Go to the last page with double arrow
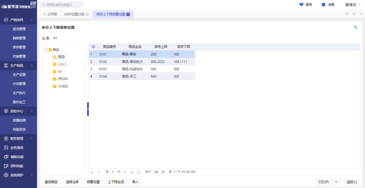The image size is (365, 188). [x=132, y=172]
